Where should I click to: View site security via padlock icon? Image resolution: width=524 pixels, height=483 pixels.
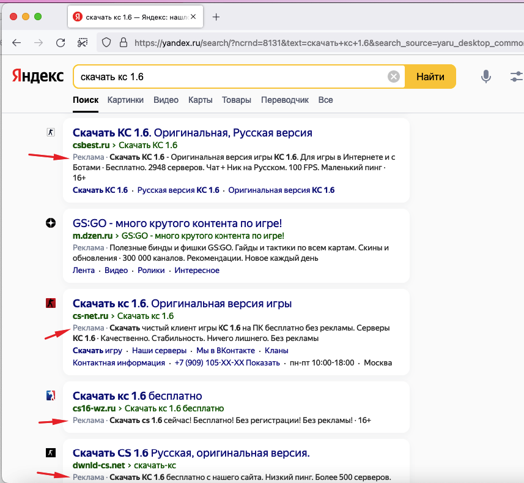pyautogui.click(x=124, y=42)
